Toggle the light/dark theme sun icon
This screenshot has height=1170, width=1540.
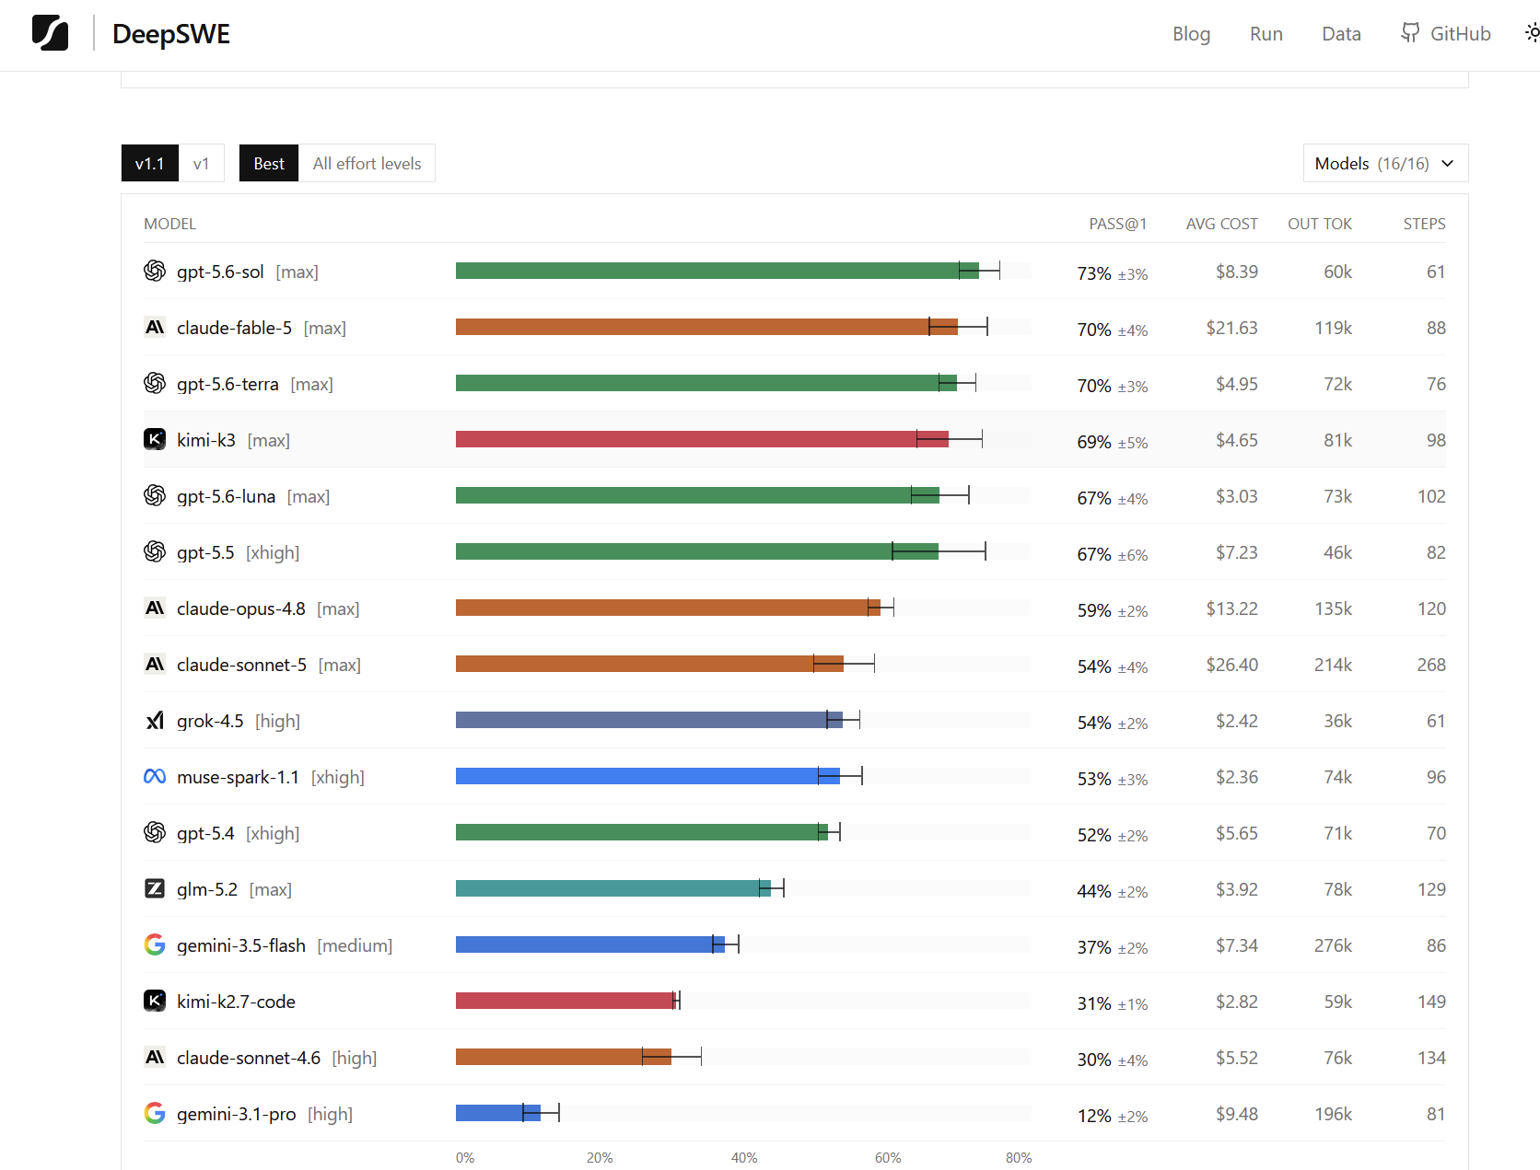pos(1532,33)
